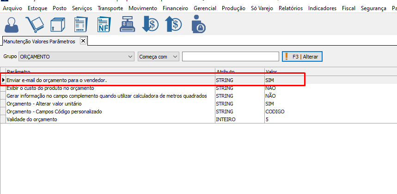This screenshot has width=397, height=194.
Task: Open the Estoque menu
Action: point(37,8)
